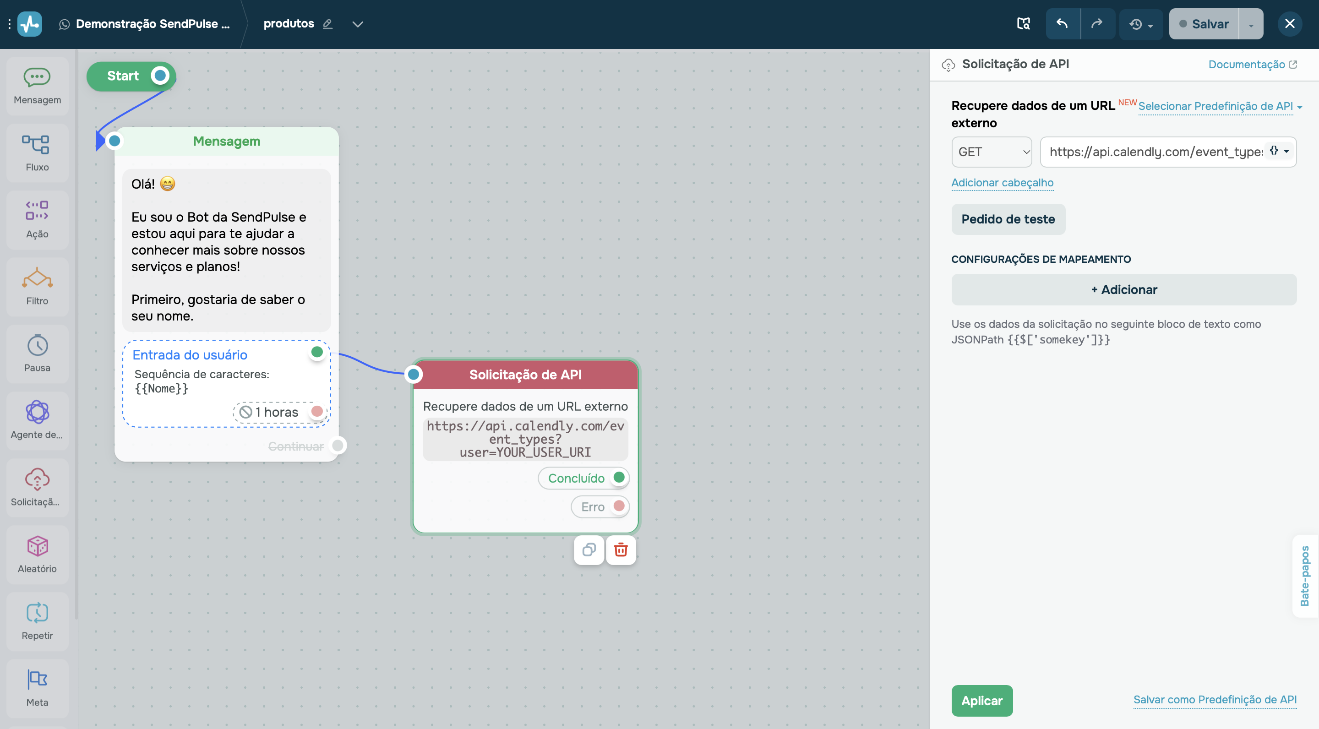The width and height of the screenshot is (1319, 729).
Task: Open the search-on-map icon in header
Action: coord(1023,23)
